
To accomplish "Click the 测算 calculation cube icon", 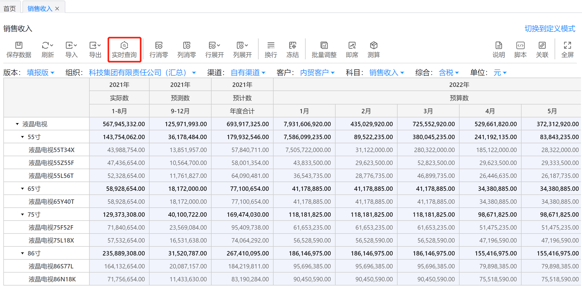I will coord(374,46).
